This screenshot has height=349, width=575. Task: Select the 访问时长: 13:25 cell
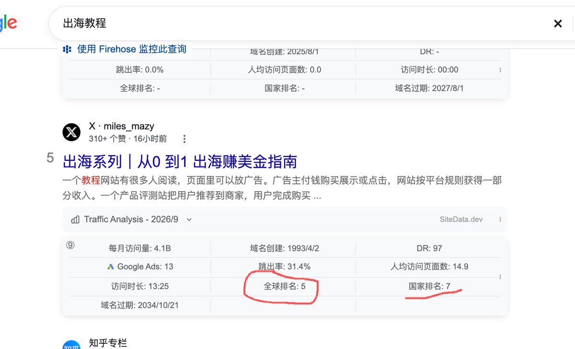click(x=140, y=286)
